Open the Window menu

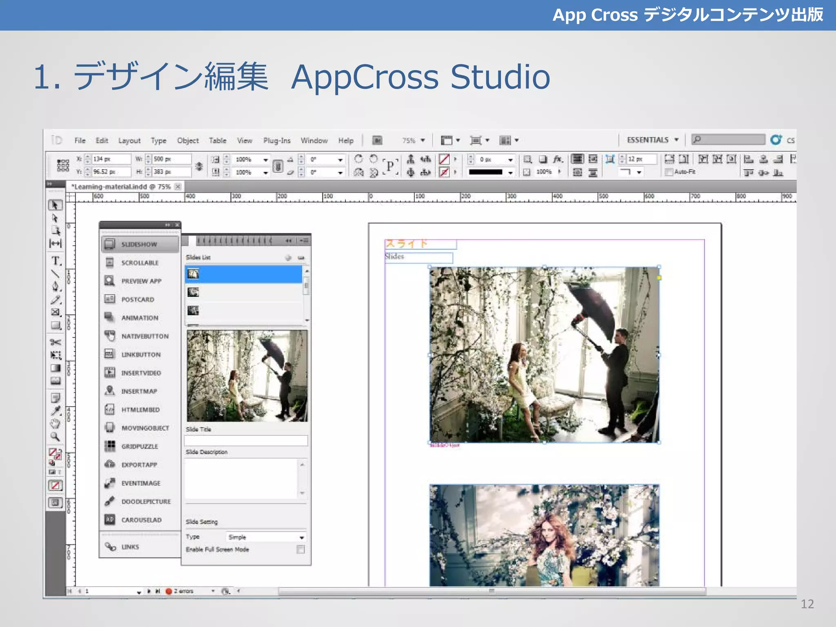[x=314, y=140]
